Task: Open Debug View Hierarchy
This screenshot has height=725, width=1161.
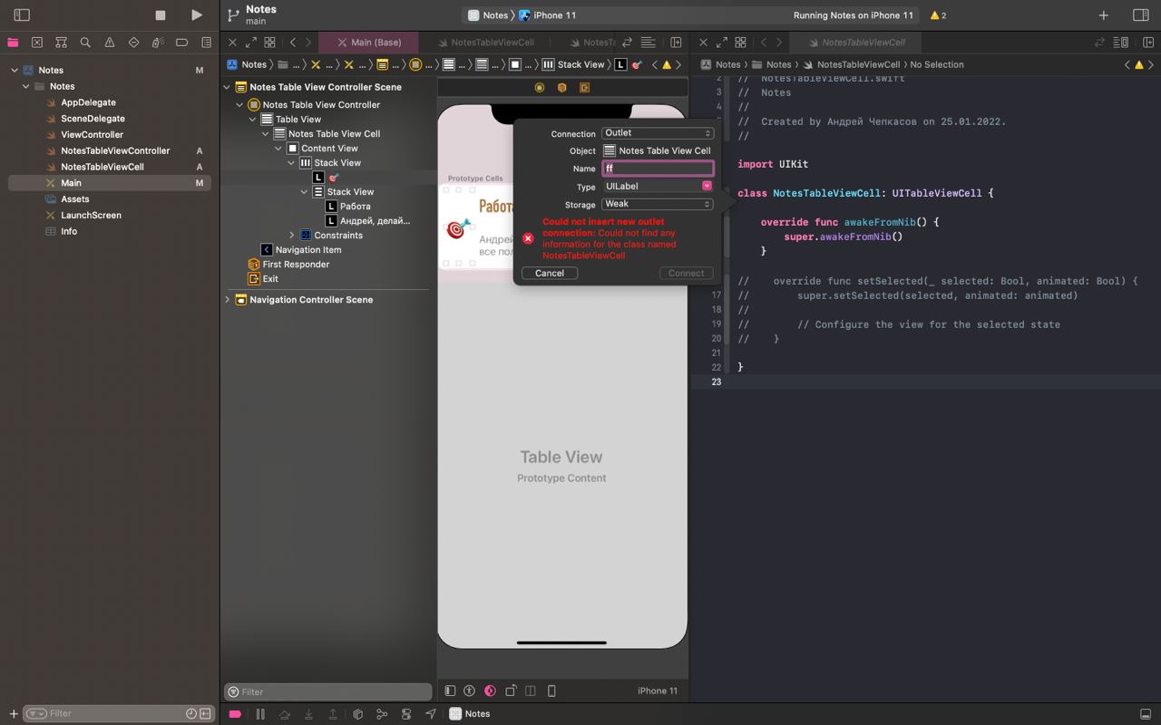Action: pos(357,714)
